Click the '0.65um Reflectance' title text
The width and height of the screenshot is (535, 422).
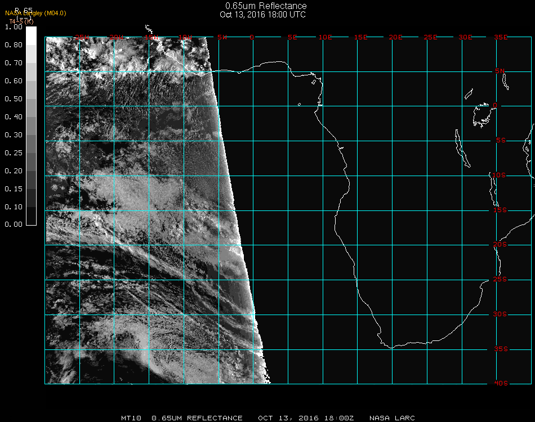[x=266, y=6]
